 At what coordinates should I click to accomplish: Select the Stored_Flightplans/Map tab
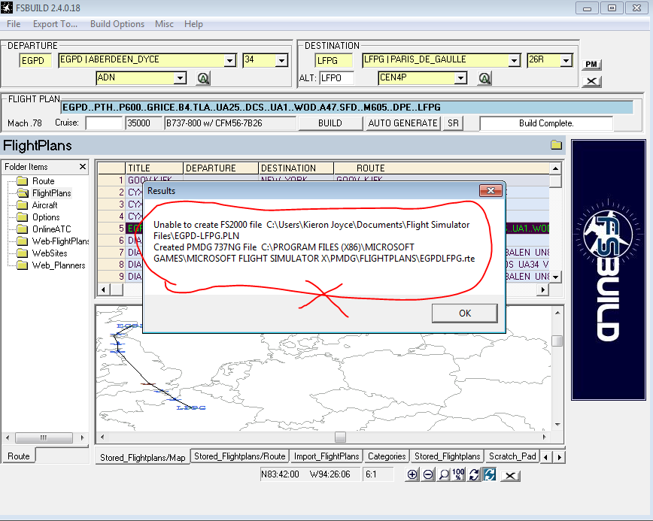[142, 457]
